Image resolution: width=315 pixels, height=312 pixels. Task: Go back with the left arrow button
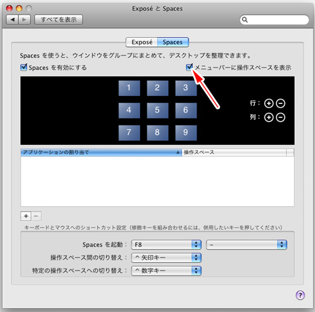point(13,20)
